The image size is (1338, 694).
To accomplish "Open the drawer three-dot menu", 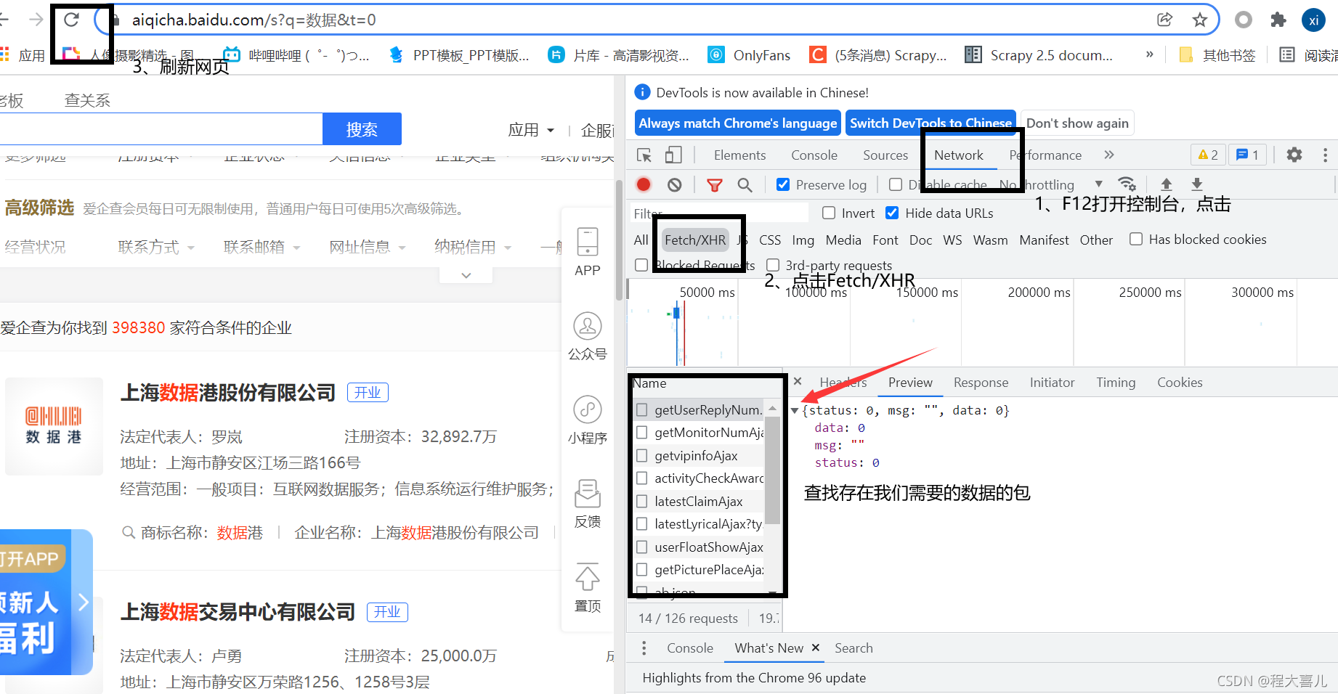I will 644,648.
